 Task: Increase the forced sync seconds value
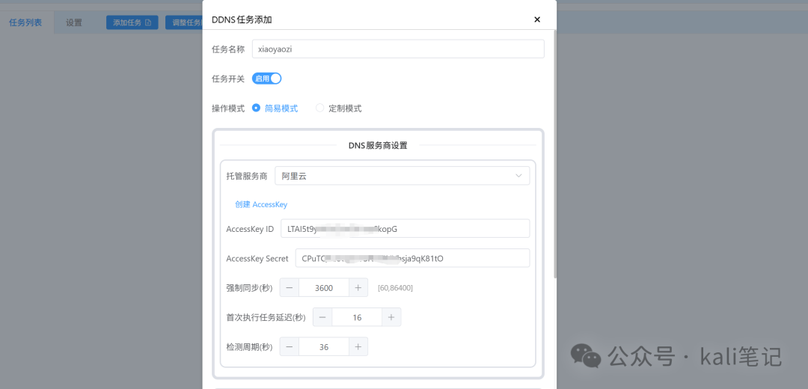pyautogui.click(x=358, y=288)
